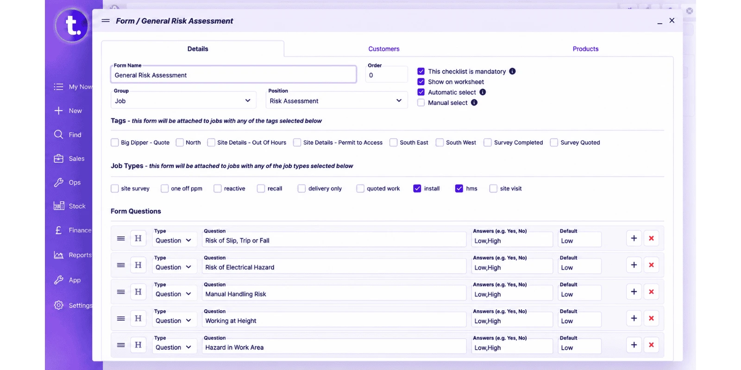Image resolution: width=741 pixels, height=370 pixels.
Task: Enable the Manual select checkbox
Action: pos(421,103)
